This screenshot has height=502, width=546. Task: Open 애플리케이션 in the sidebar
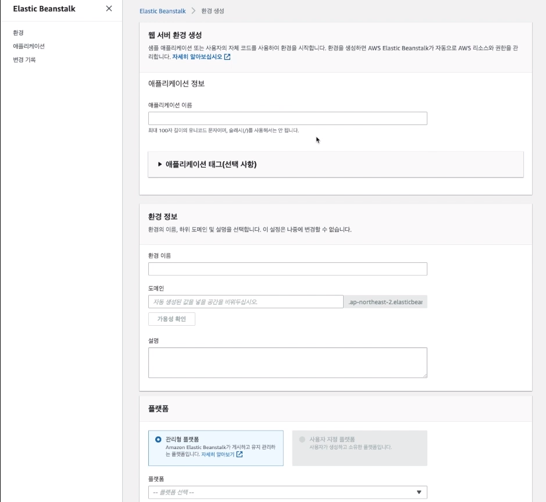point(29,46)
